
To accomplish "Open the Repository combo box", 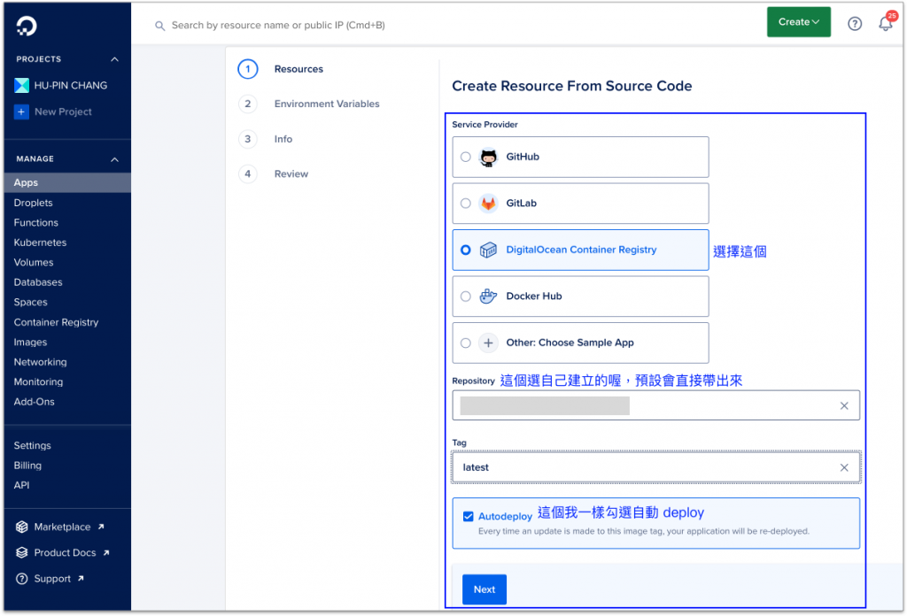I will [x=655, y=405].
